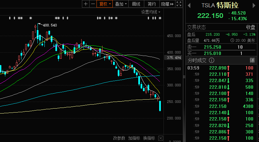This screenshot has width=259, height=142.
Task: Toggle fullscreen chart icon
Action: point(179,4)
